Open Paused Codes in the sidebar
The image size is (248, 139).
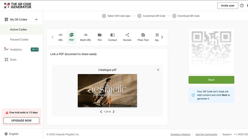coord(19,39)
